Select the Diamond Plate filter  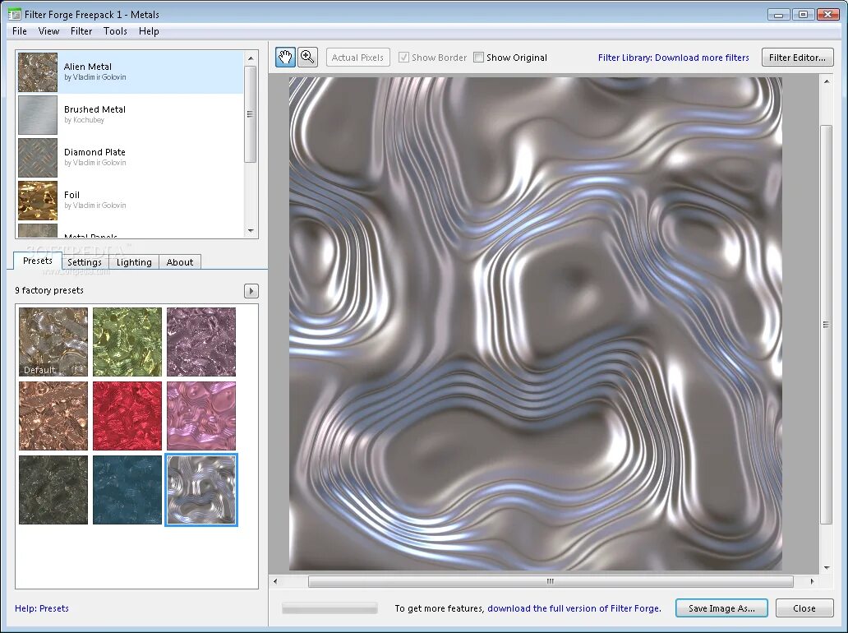pos(130,158)
